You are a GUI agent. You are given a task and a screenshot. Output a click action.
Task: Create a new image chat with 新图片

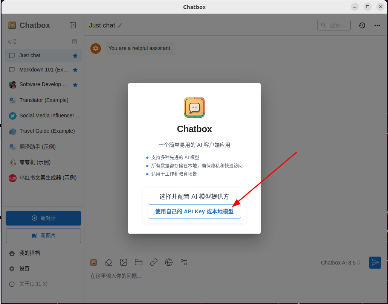pyautogui.click(x=44, y=236)
